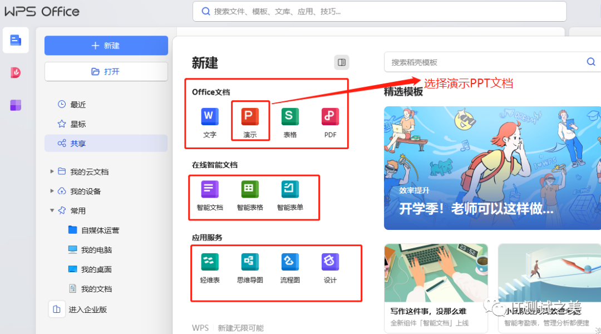601x334 pixels.
Task: Switch to the 共享 shared section
Action: coord(78,144)
